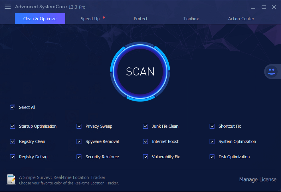Open the Protect tab

(x=141, y=19)
